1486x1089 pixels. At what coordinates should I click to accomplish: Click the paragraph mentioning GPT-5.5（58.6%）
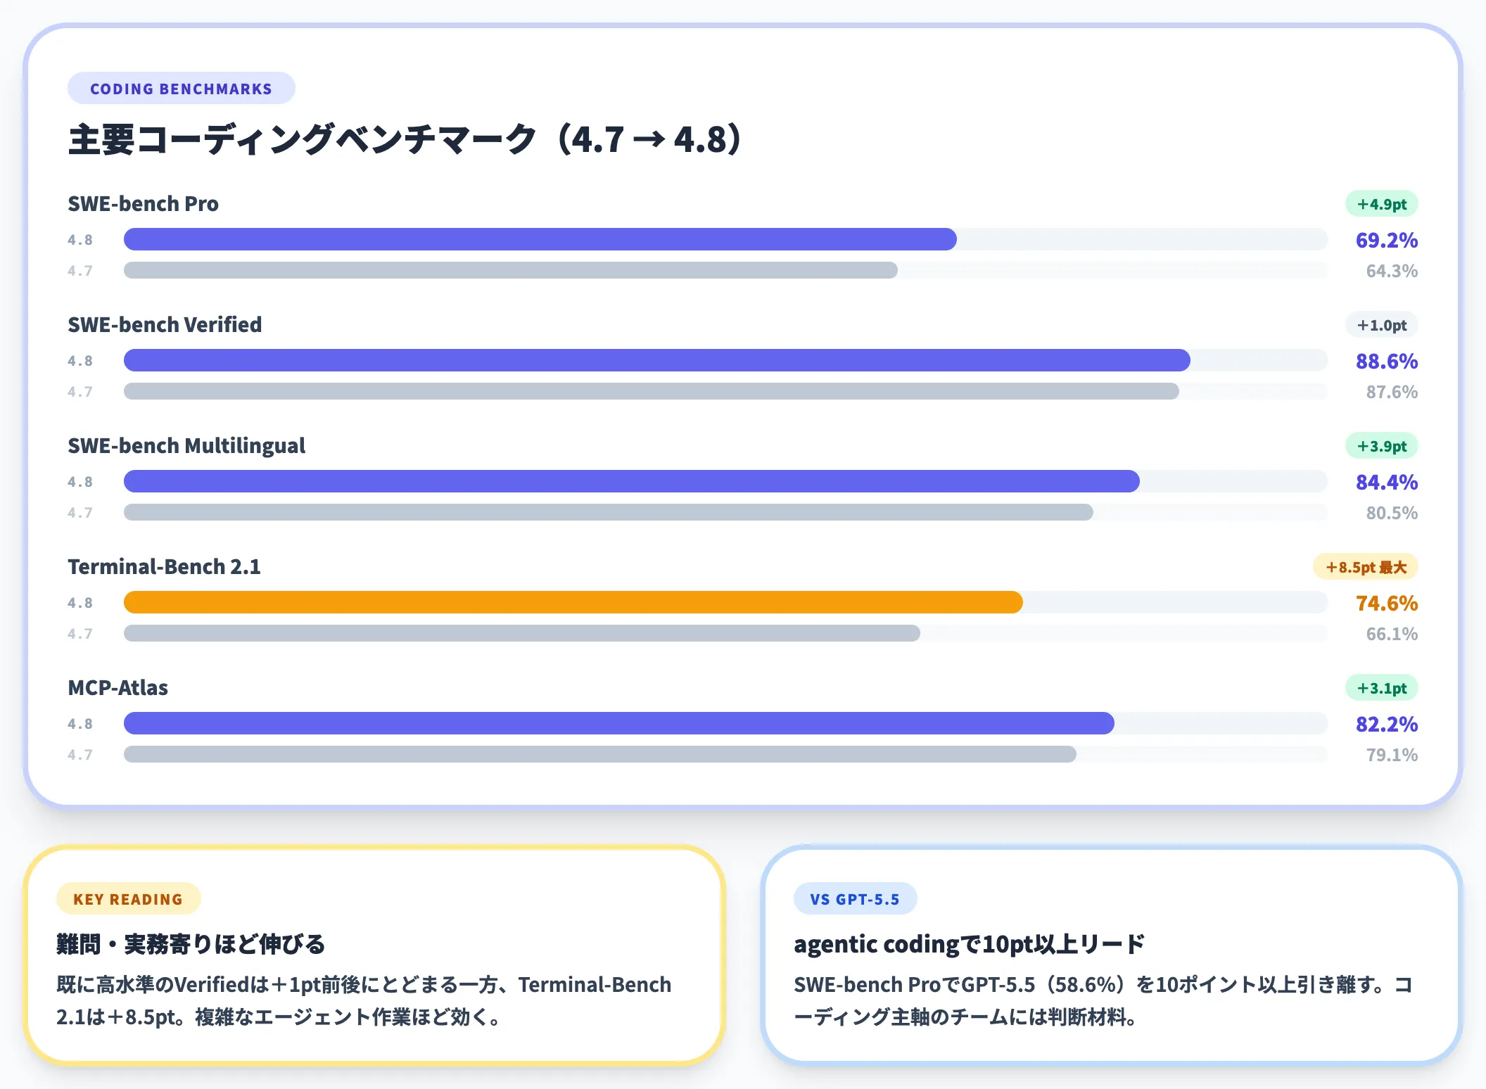click(1103, 1000)
